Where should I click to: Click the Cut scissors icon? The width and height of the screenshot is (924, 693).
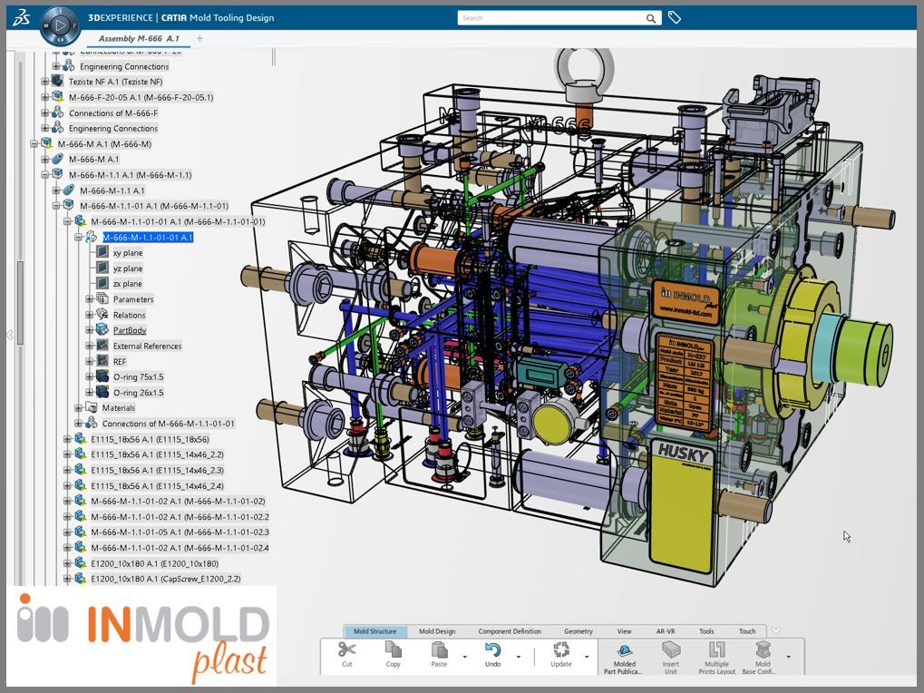346,650
